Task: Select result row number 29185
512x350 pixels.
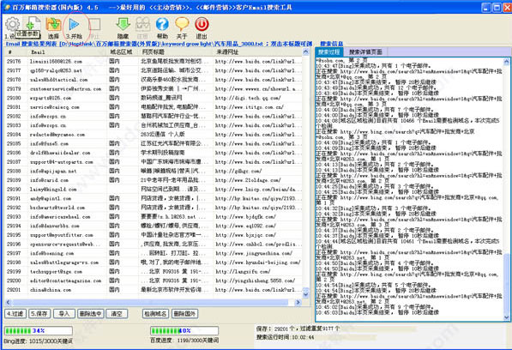Action: [x=154, y=143]
